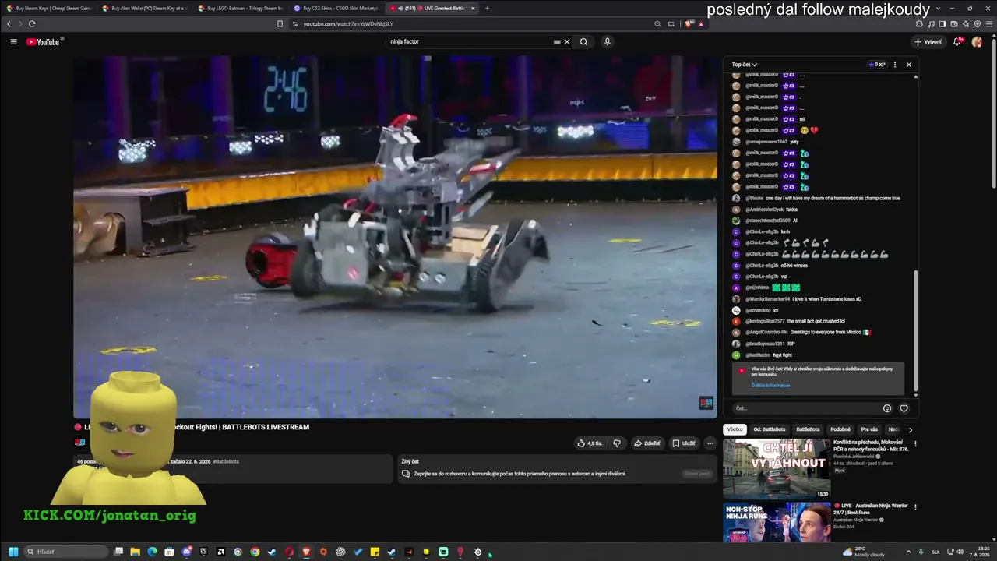997x561 pixels.
Task: Click the XP counter in chat header
Action: pyautogui.click(x=877, y=65)
